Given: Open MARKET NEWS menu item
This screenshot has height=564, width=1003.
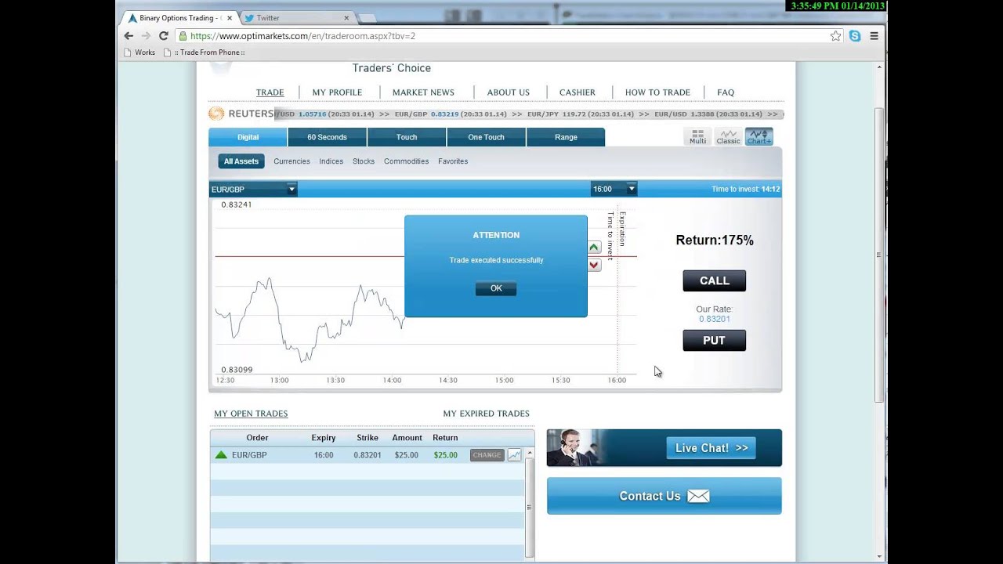Looking at the screenshot, I should 423,92.
